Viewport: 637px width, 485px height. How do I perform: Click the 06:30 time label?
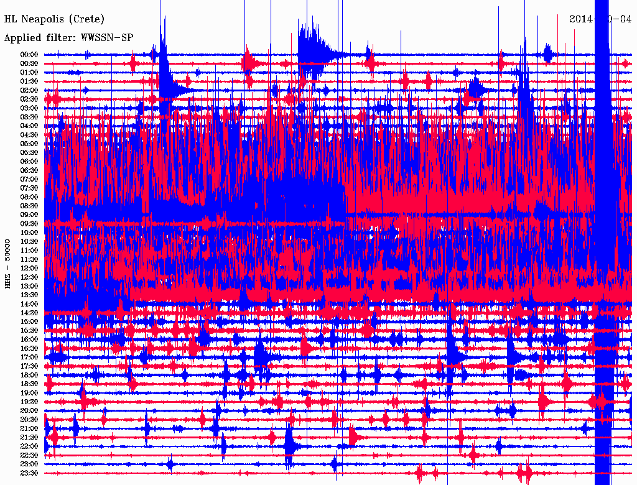(x=29, y=170)
